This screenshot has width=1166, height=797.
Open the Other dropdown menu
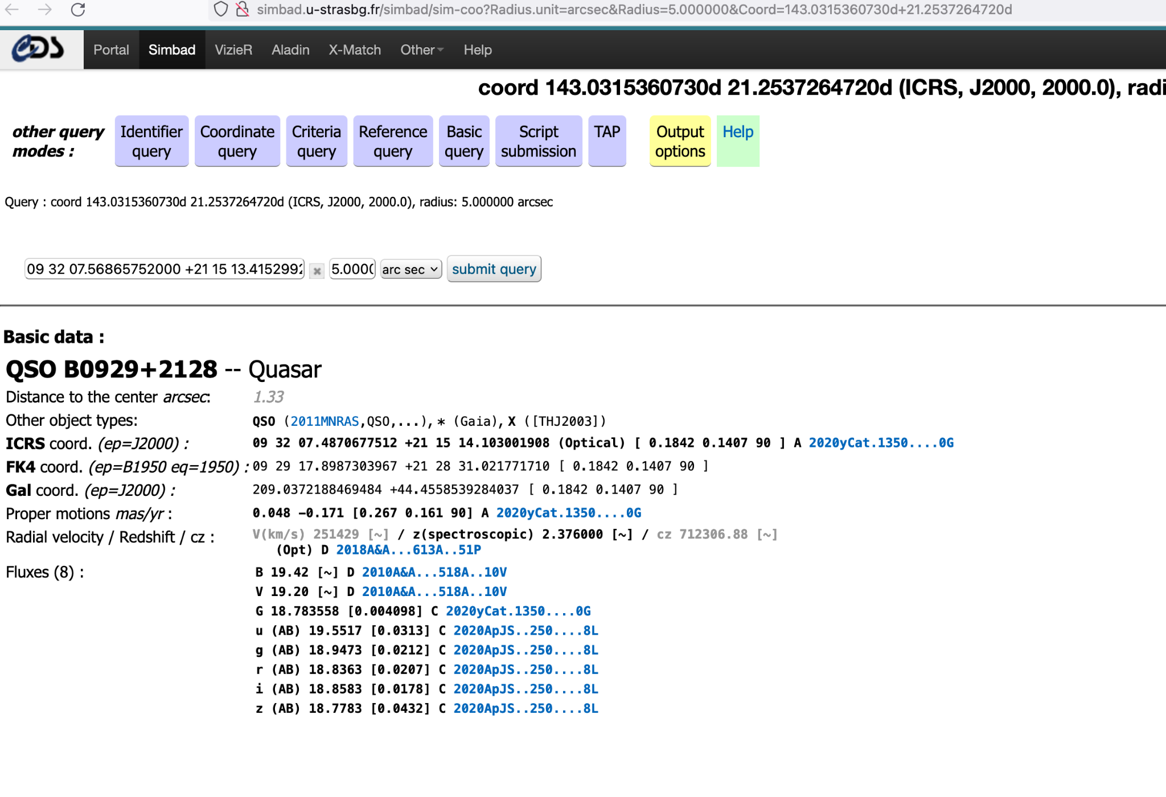[422, 50]
